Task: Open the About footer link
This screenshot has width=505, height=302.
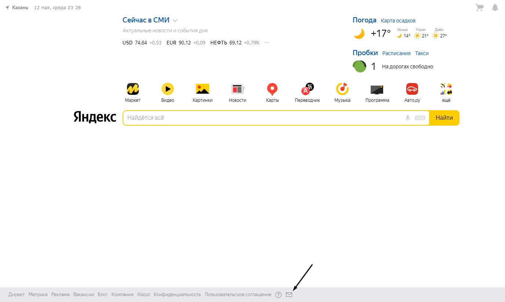Action: (143, 295)
